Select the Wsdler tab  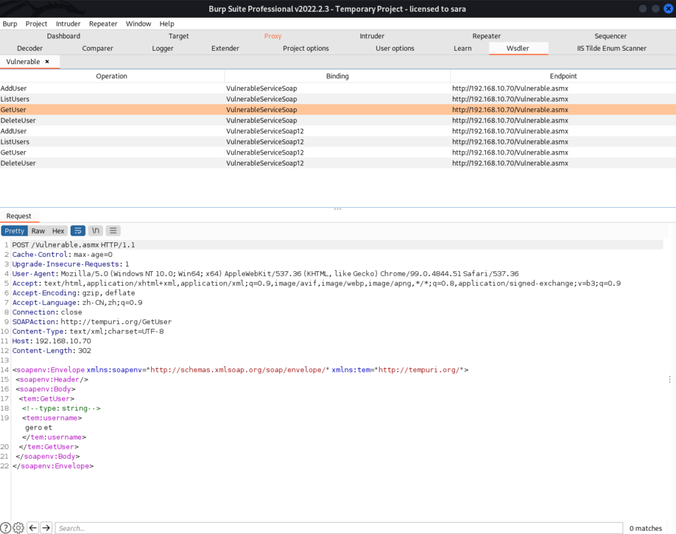pos(518,48)
